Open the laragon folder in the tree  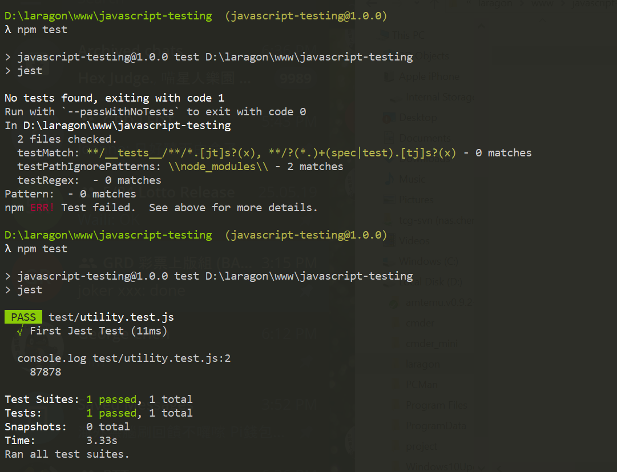click(x=422, y=364)
